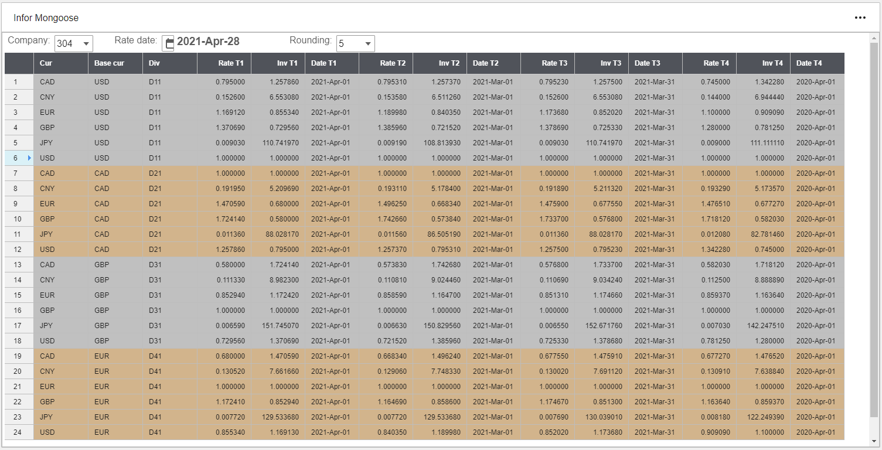Screen dimensions: 882x450
Task: Click Rate T3 value 1.733700 in row 10
Action: (x=548, y=219)
